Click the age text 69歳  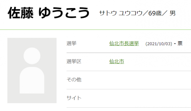tap(154, 13)
